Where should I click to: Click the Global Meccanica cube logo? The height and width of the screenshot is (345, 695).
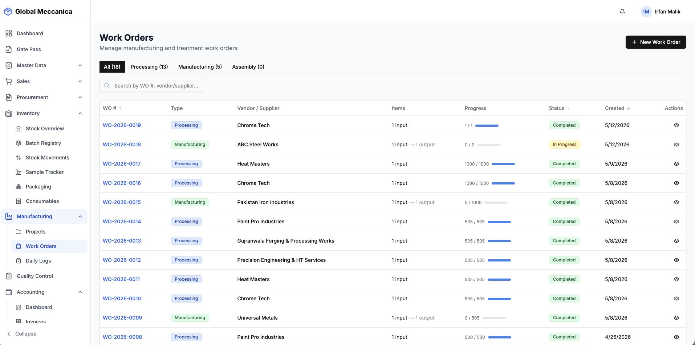8,12
